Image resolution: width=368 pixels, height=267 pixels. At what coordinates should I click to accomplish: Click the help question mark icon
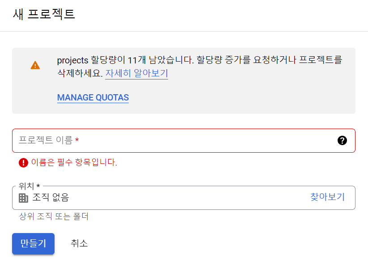point(342,140)
